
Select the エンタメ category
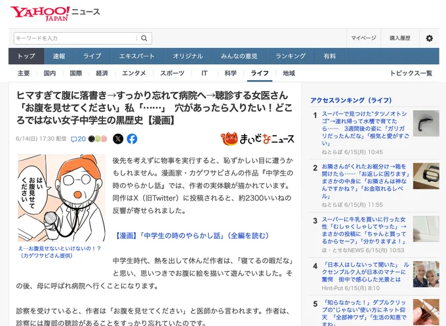[134, 73]
